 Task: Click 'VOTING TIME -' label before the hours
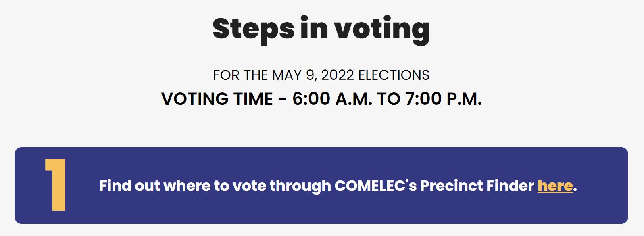tap(224, 99)
